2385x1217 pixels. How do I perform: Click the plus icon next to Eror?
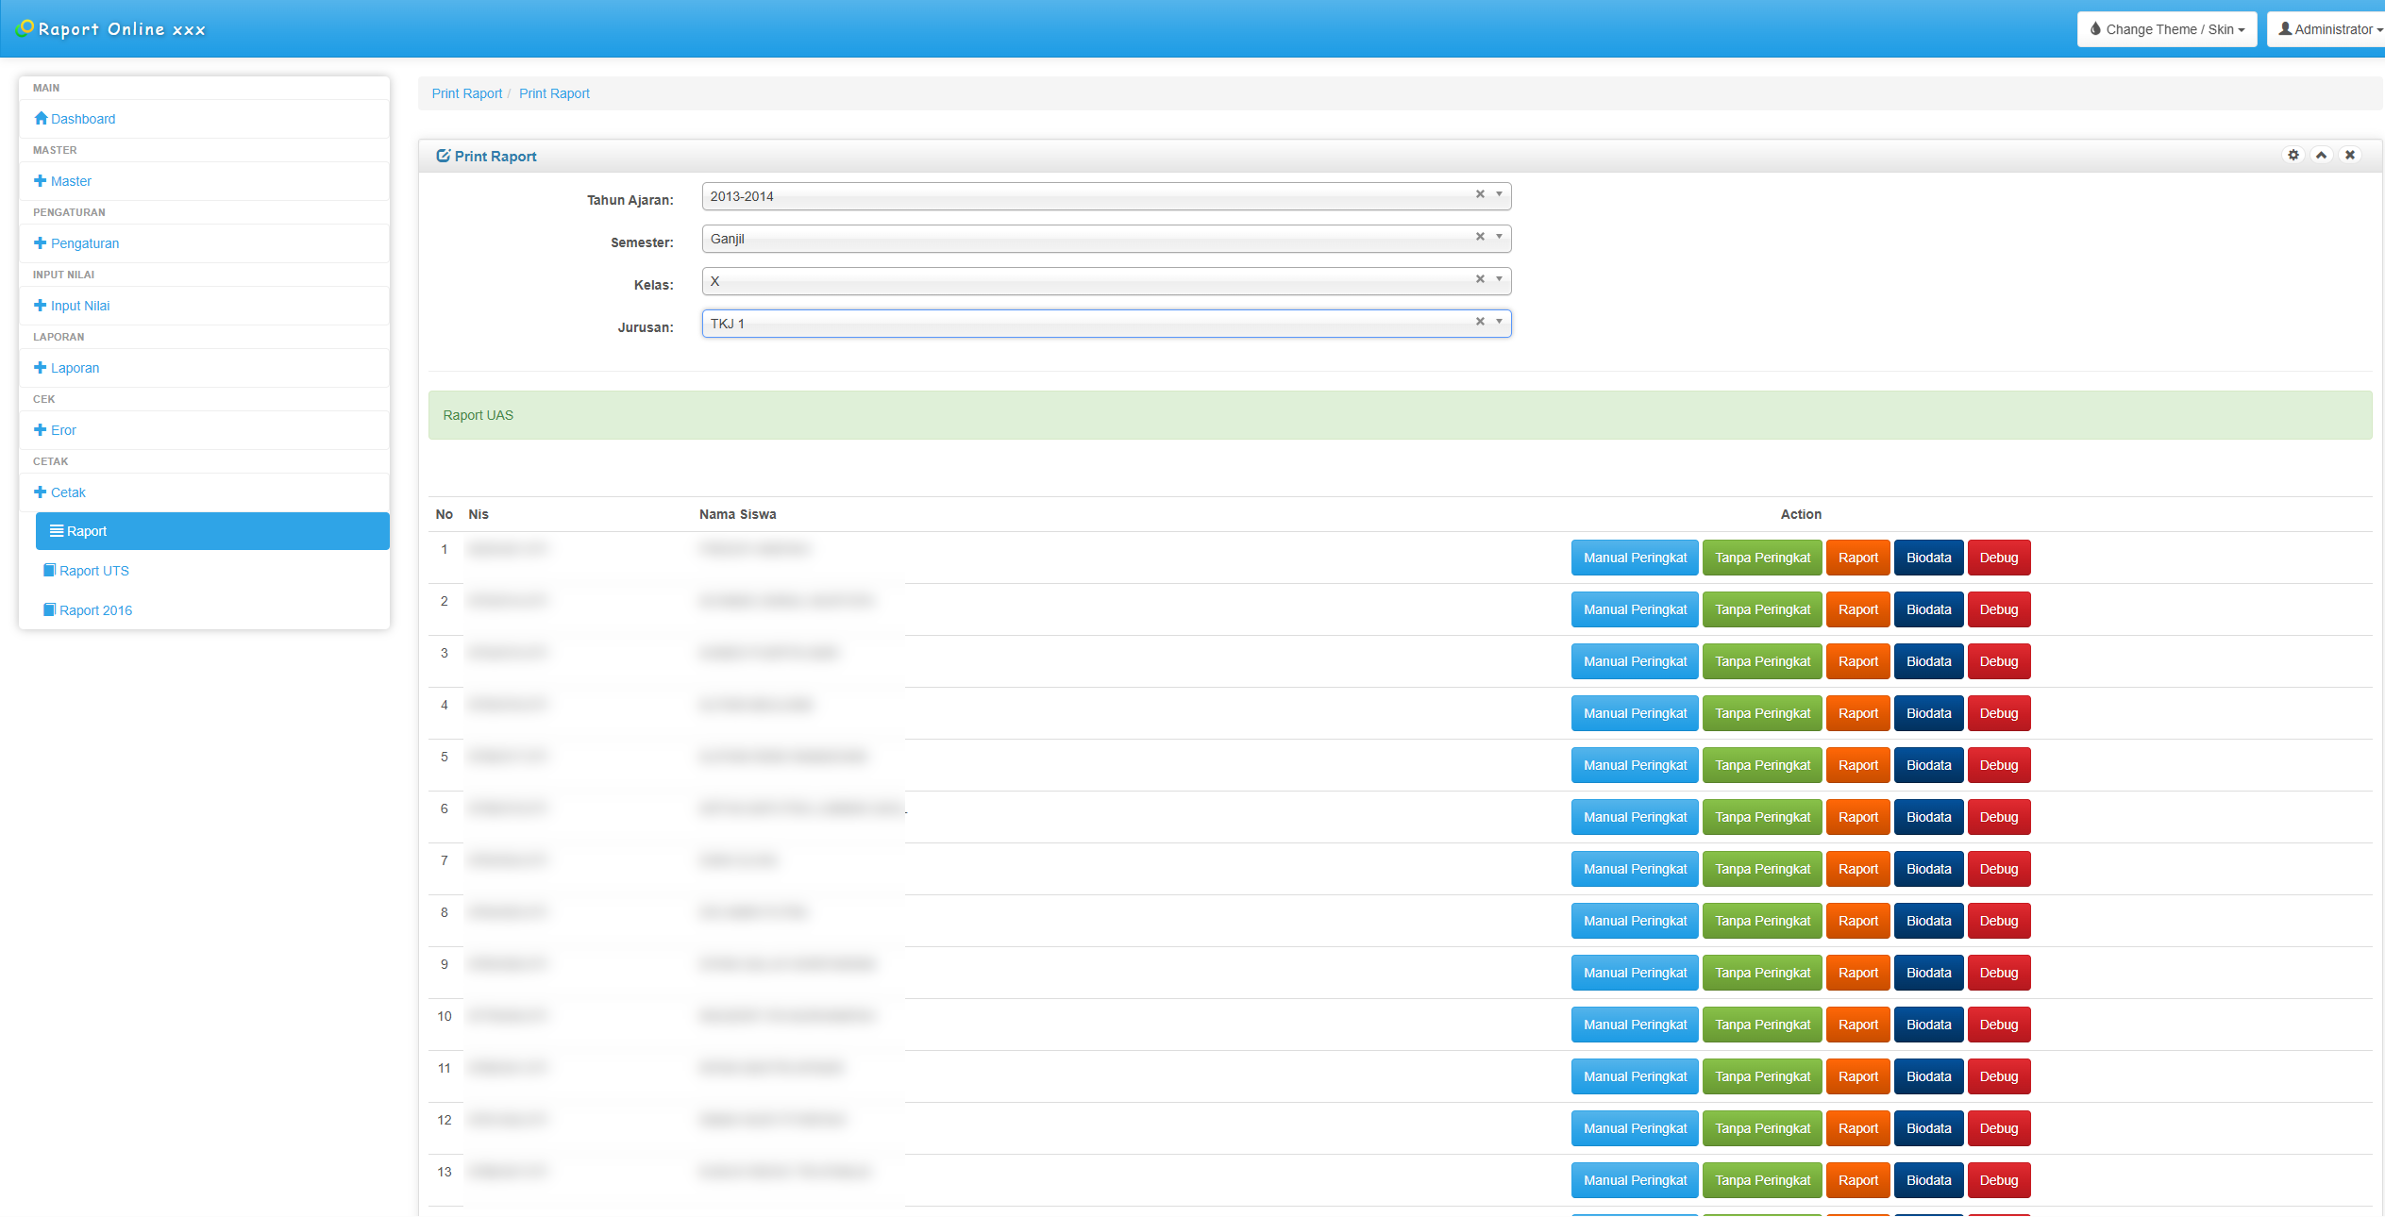41,429
